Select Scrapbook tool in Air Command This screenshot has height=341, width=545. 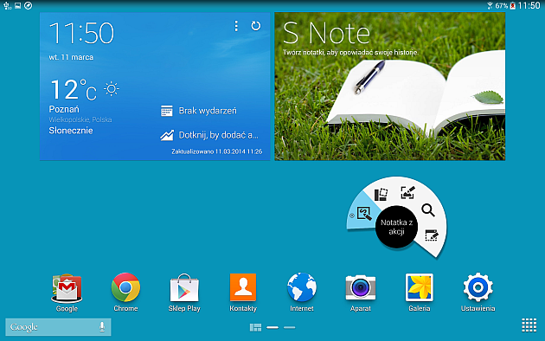coord(381,194)
